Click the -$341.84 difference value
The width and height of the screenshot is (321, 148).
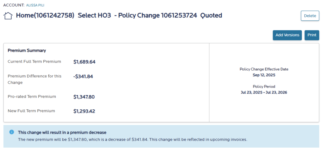pyautogui.click(x=83, y=77)
